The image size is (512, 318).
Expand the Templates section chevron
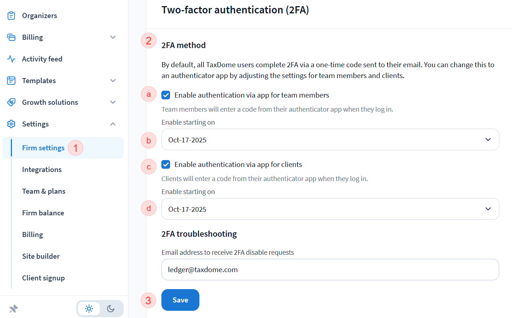pyautogui.click(x=113, y=81)
